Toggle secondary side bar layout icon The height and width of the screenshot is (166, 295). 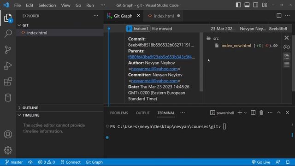pyautogui.click(x=256, y=5)
